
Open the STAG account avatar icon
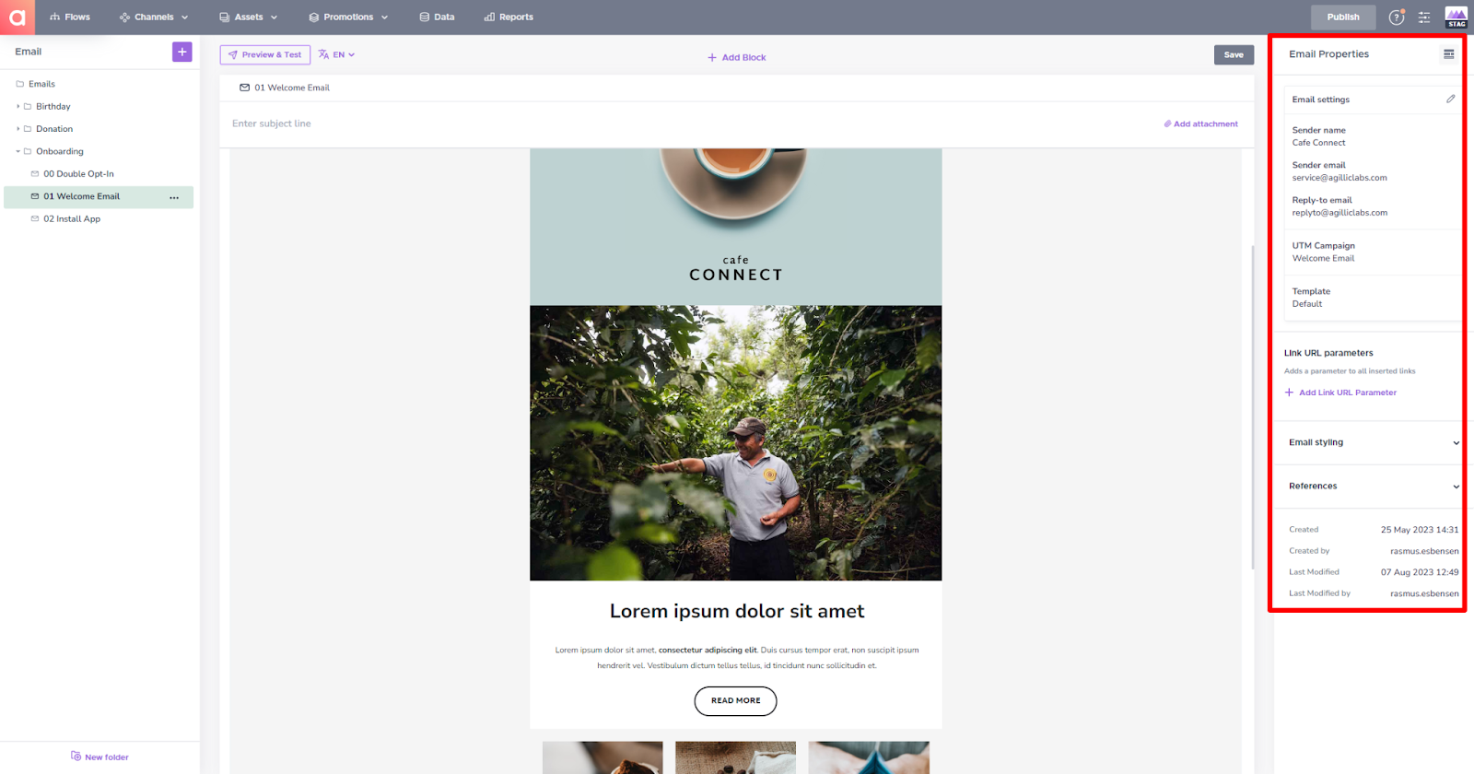(1456, 18)
